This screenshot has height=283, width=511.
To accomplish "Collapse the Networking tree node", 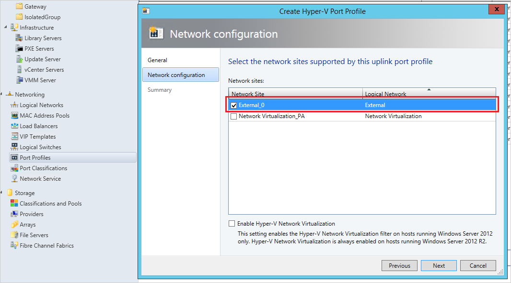I will (1, 94).
